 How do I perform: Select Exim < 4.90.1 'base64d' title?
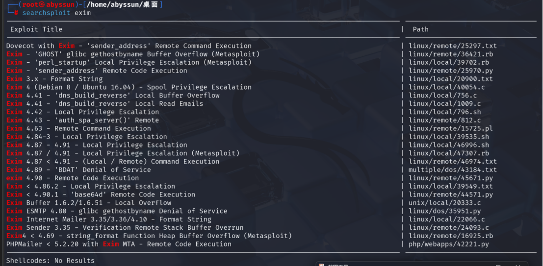click(101, 194)
